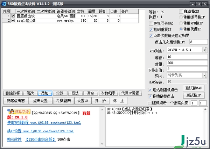Open 使用视频教程 link
210x149 pixels.
point(44,123)
